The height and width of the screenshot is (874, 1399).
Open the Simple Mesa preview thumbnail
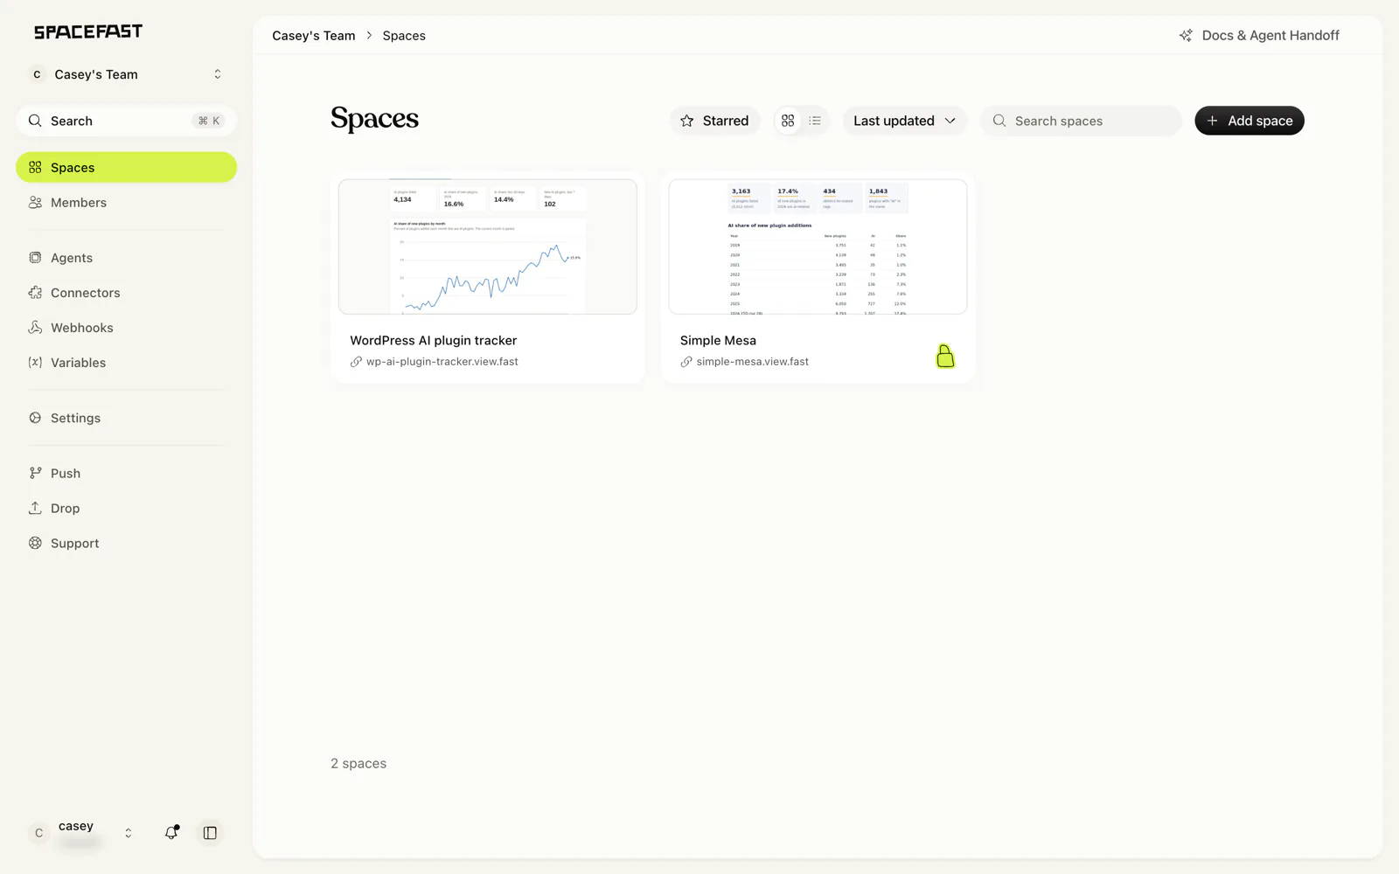[818, 246]
